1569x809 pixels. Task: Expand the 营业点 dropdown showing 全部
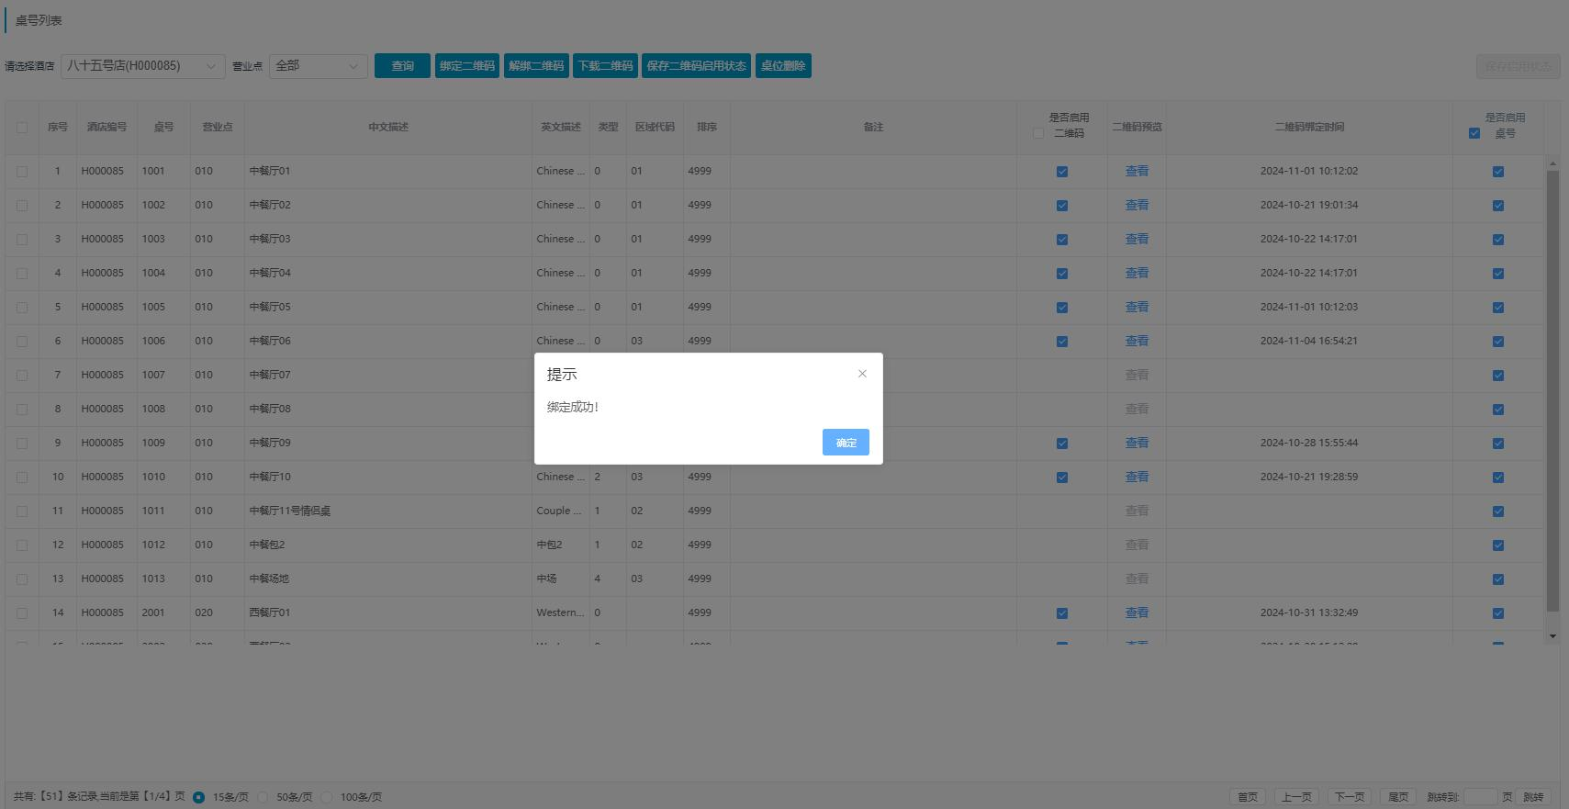(x=318, y=66)
